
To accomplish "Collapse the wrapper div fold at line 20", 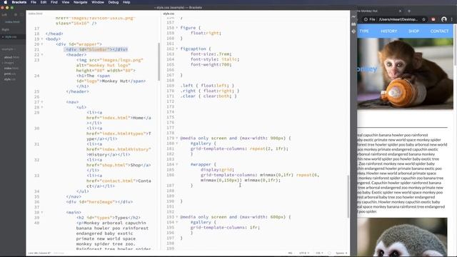I will (x=42, y=44).
